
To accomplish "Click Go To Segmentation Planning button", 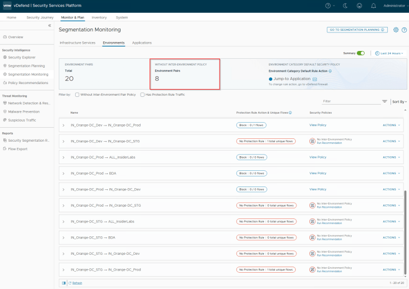I will pos(357,30).
